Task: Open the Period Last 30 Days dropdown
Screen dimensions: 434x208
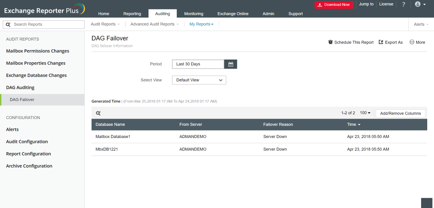Action: coord(198,64)
